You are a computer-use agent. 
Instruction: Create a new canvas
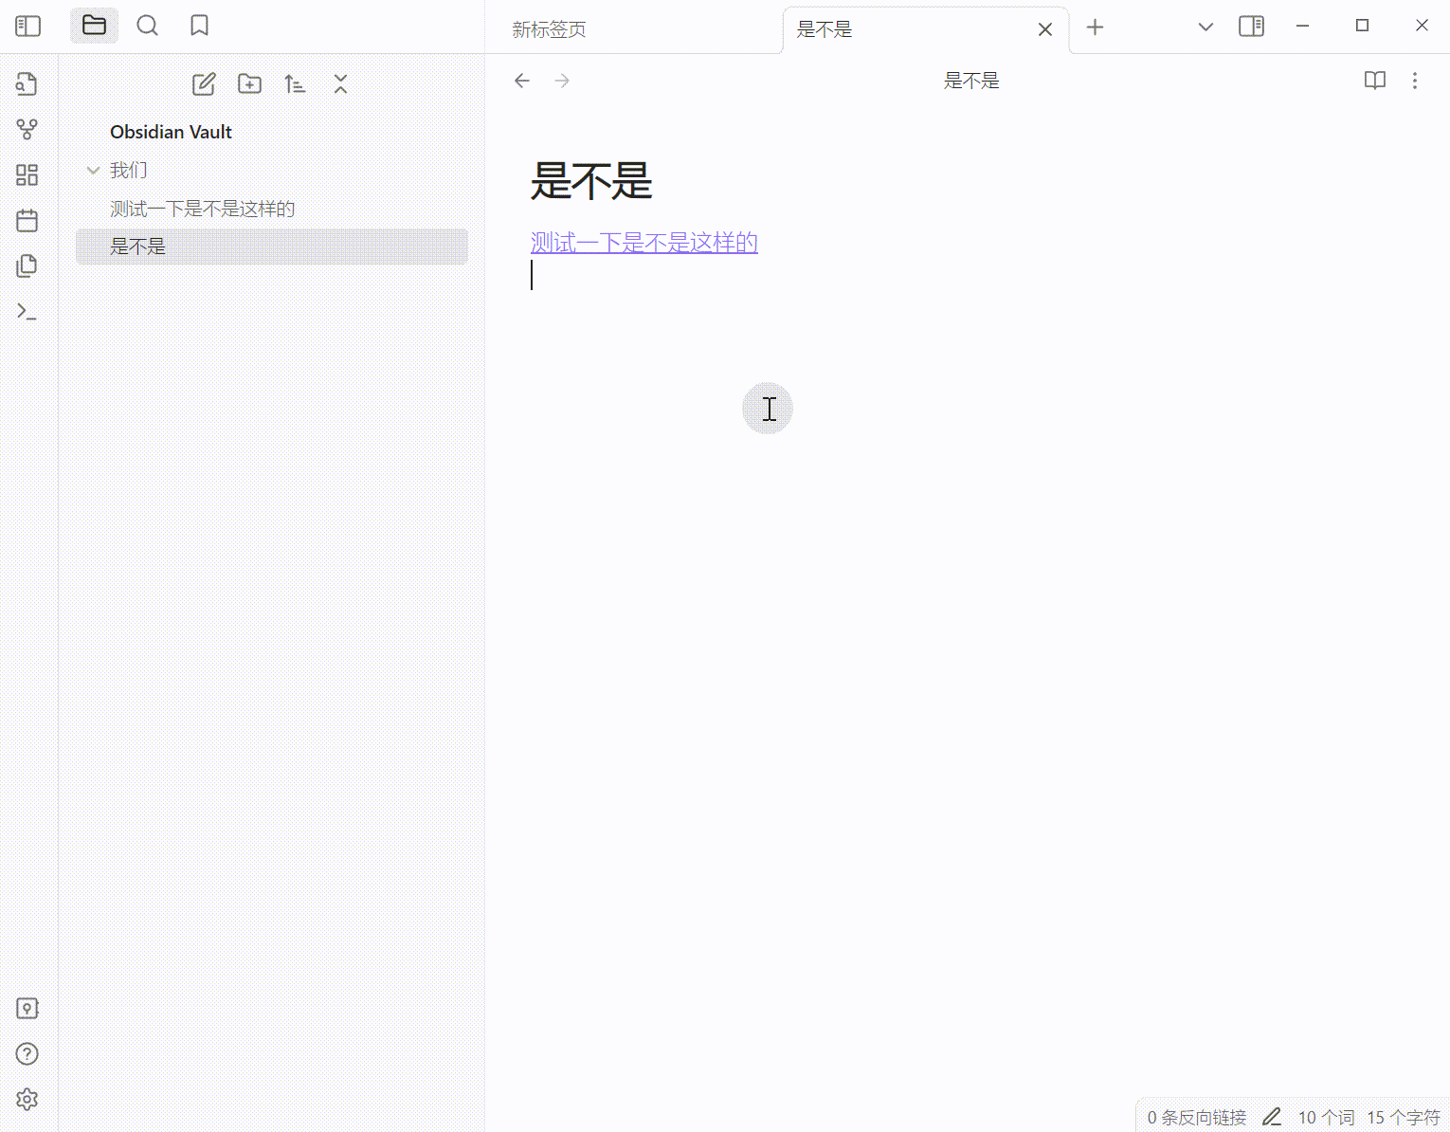pyautogui.click(x=27, y=174)
